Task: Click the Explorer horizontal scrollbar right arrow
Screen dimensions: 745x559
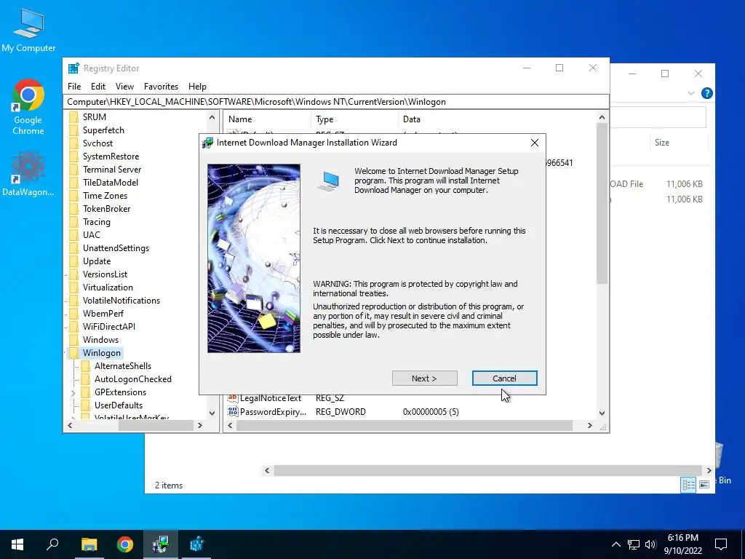Action: click(x=709, y=471)
